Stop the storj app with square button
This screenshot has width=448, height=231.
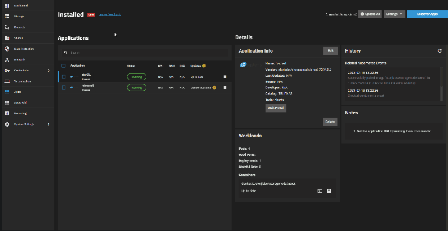tap(225, 77)
